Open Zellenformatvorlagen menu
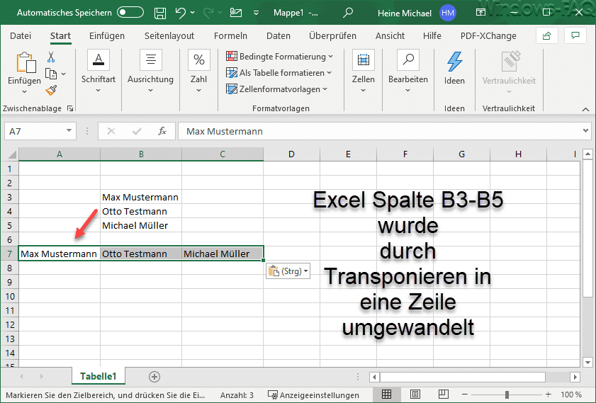Screen dimensions: 596x403 pyautogui.click(x=276, y=89)
